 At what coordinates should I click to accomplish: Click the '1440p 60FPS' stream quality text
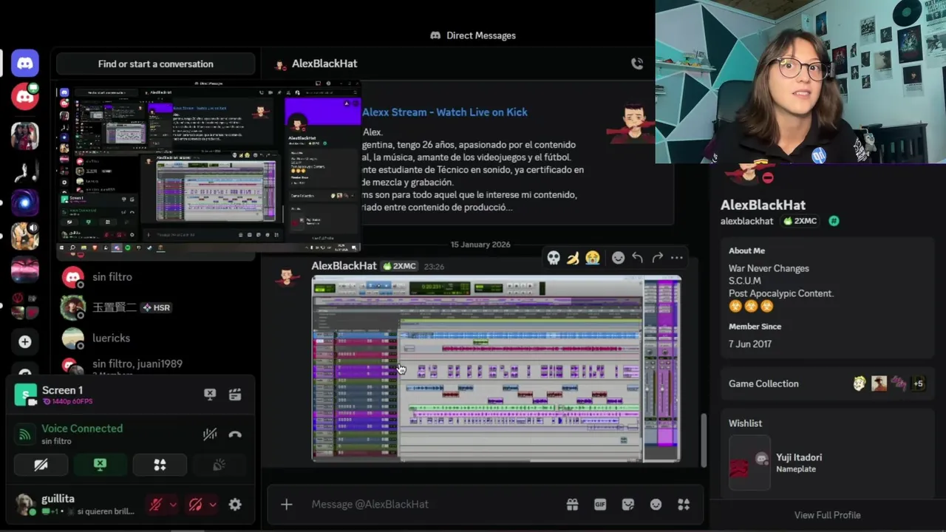pos(72,401)
